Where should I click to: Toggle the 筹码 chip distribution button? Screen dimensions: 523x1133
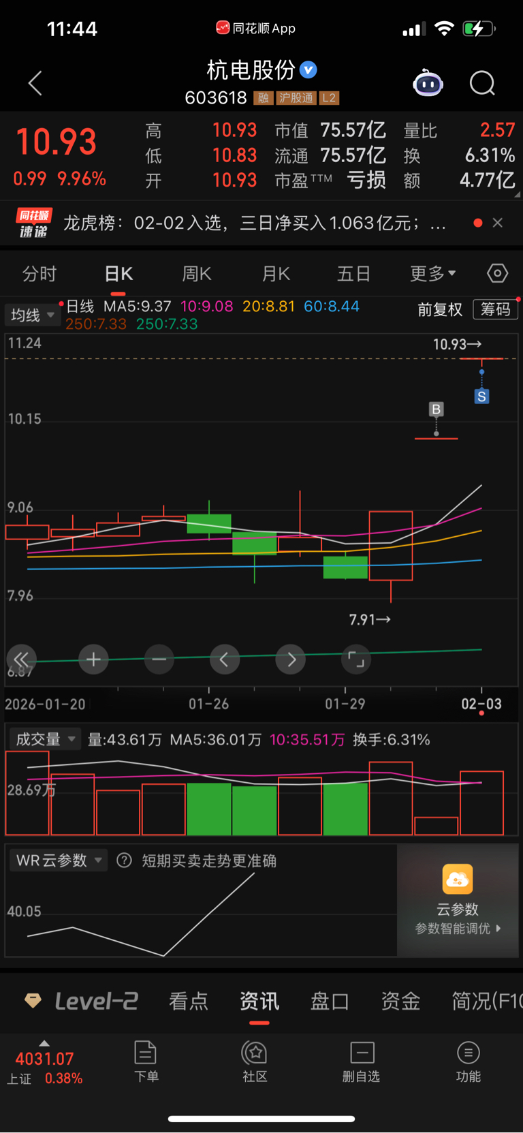496,309
